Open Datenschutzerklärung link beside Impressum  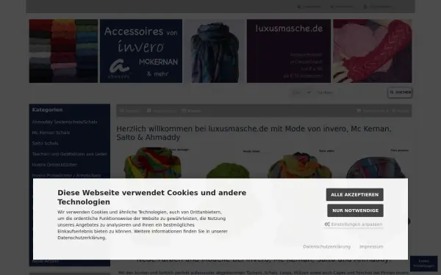click(x=326, y=246)
